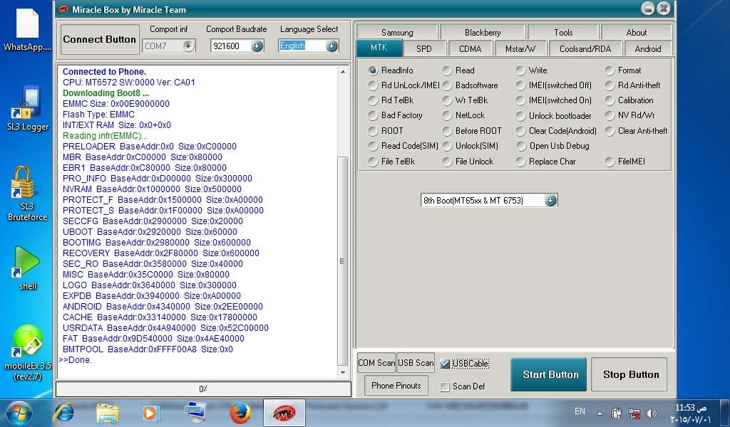The width and height of the screenshot is (730, 427).
Task: Switch to the CDMA tab
Action: tap(471, 49)
